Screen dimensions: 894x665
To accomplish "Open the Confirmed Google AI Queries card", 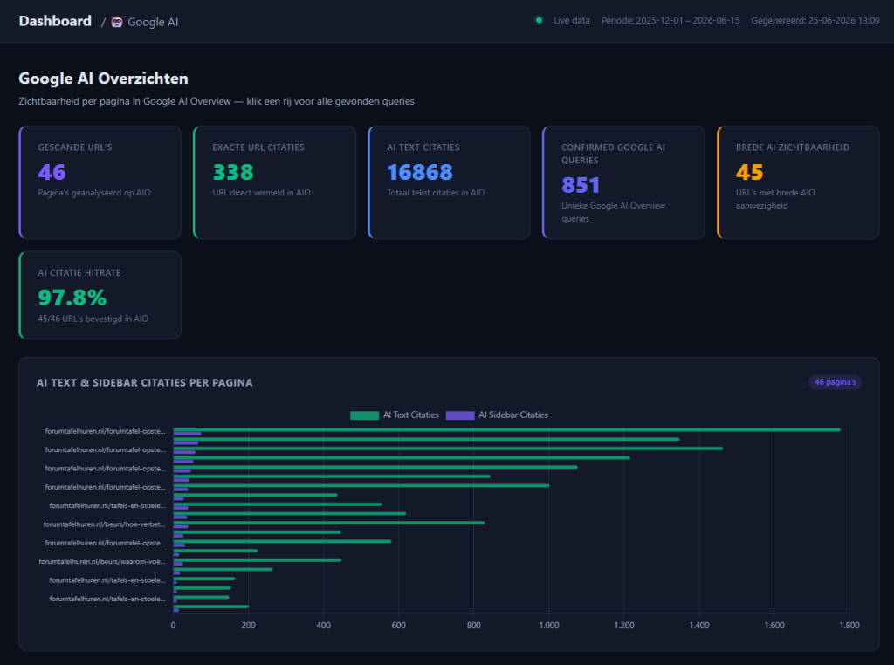I will (623, 182).
